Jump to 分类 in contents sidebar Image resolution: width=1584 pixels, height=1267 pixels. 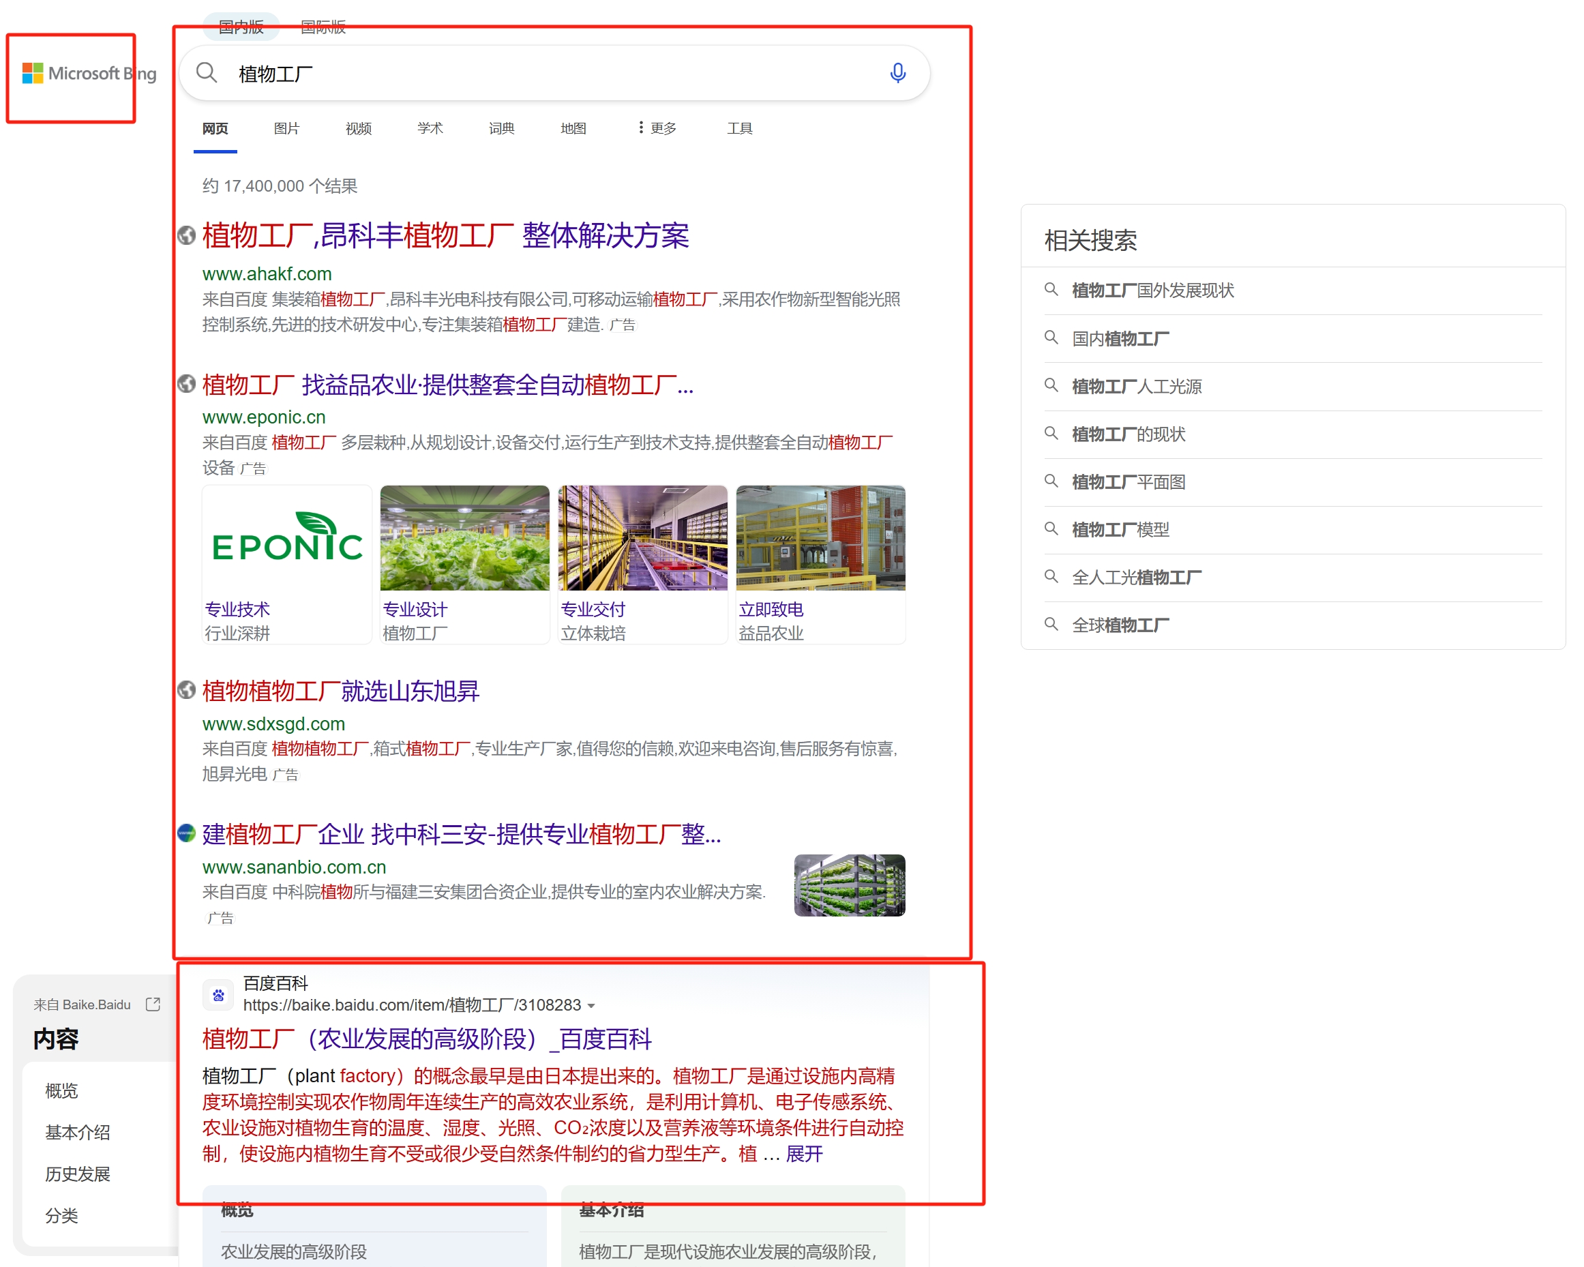(61, 1216)
